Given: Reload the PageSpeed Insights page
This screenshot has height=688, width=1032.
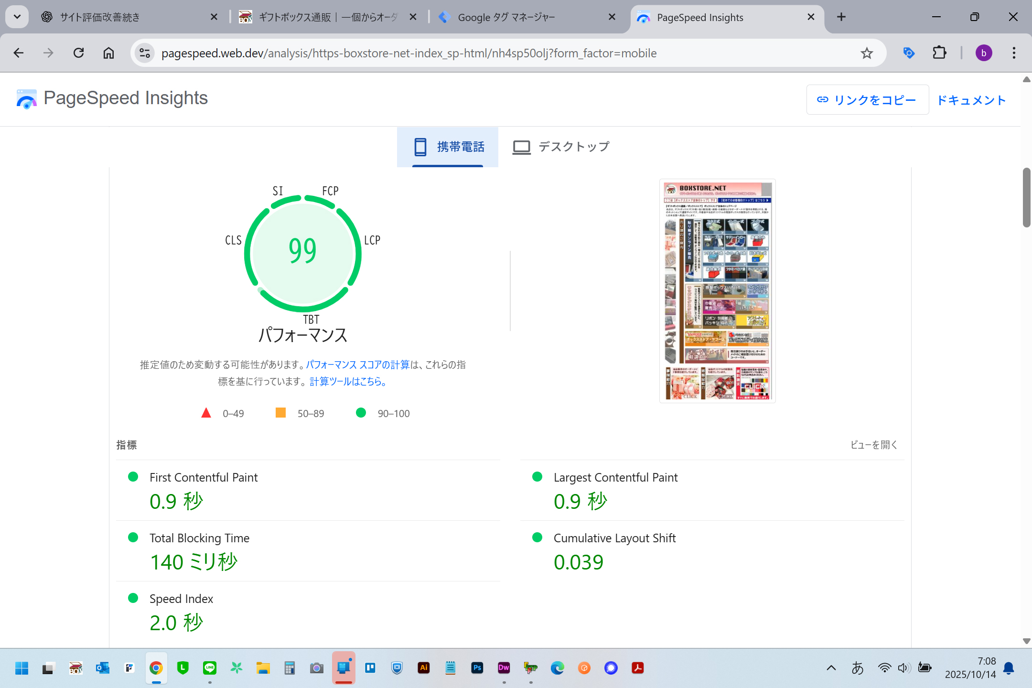Looking at the screenshot, I should pyautogui.click(x=79, y=53).
